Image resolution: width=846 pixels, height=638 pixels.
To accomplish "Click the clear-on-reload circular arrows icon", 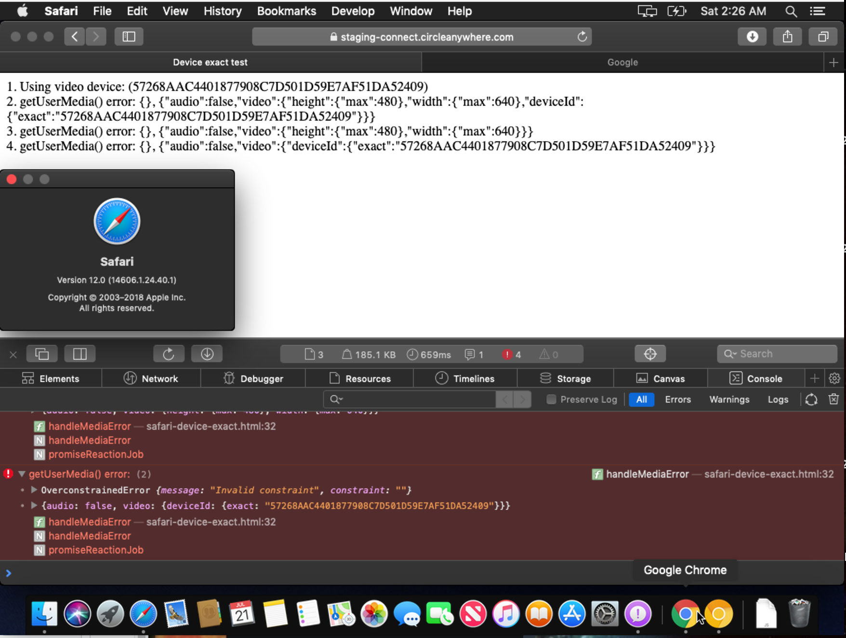I will pyautogui.click(x=811, y=399).
